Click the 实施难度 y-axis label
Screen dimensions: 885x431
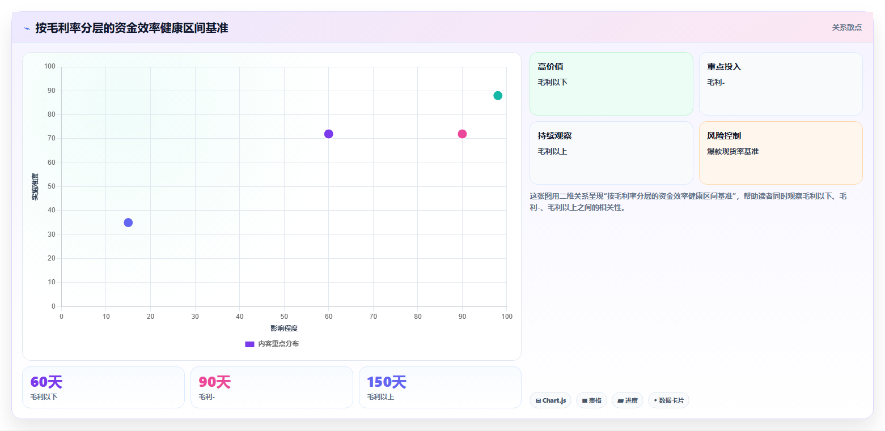[35, 187]
